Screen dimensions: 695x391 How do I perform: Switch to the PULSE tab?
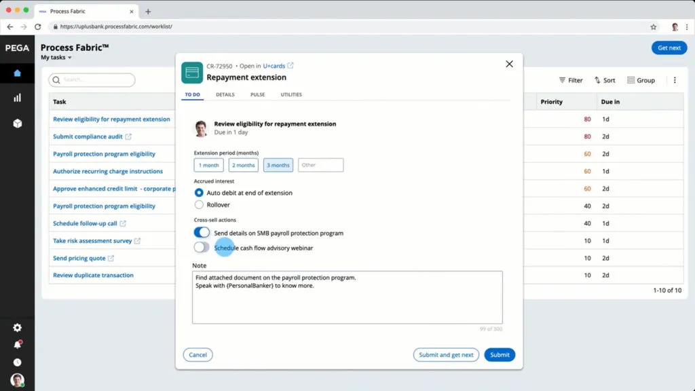click(x=257, y=94)
